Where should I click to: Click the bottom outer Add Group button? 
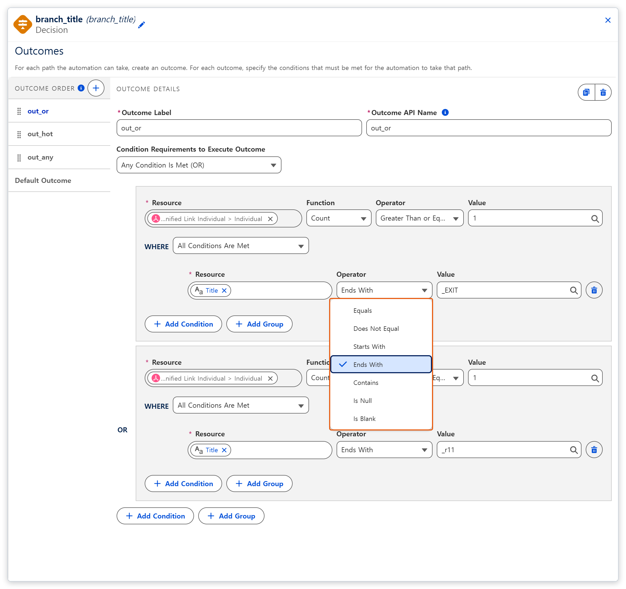231,516
